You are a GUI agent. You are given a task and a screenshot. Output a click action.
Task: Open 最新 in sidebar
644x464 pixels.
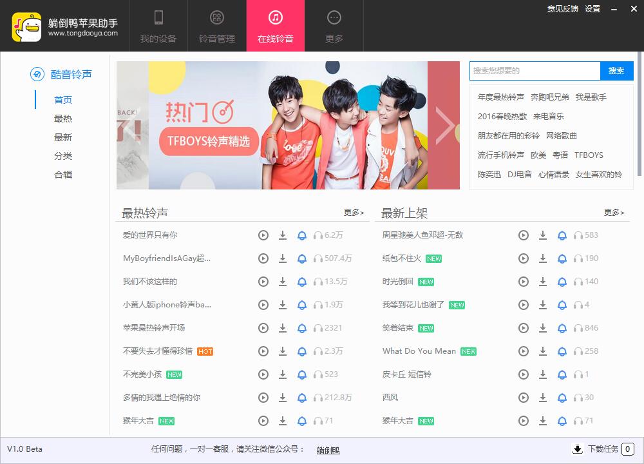pos(63,137)
